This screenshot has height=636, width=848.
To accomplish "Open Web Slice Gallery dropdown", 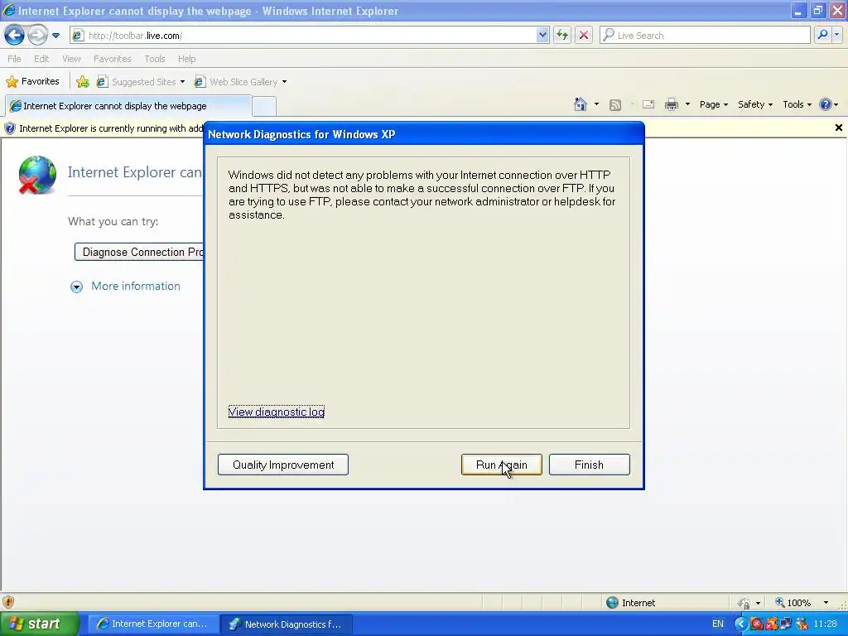I will [241, 82].
